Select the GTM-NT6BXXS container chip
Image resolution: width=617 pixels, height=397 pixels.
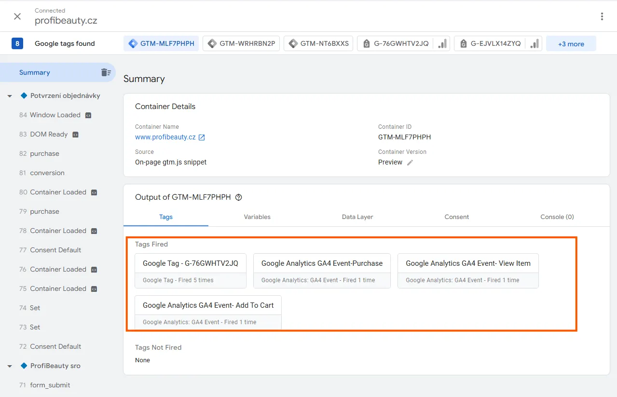tap(318, 43)
